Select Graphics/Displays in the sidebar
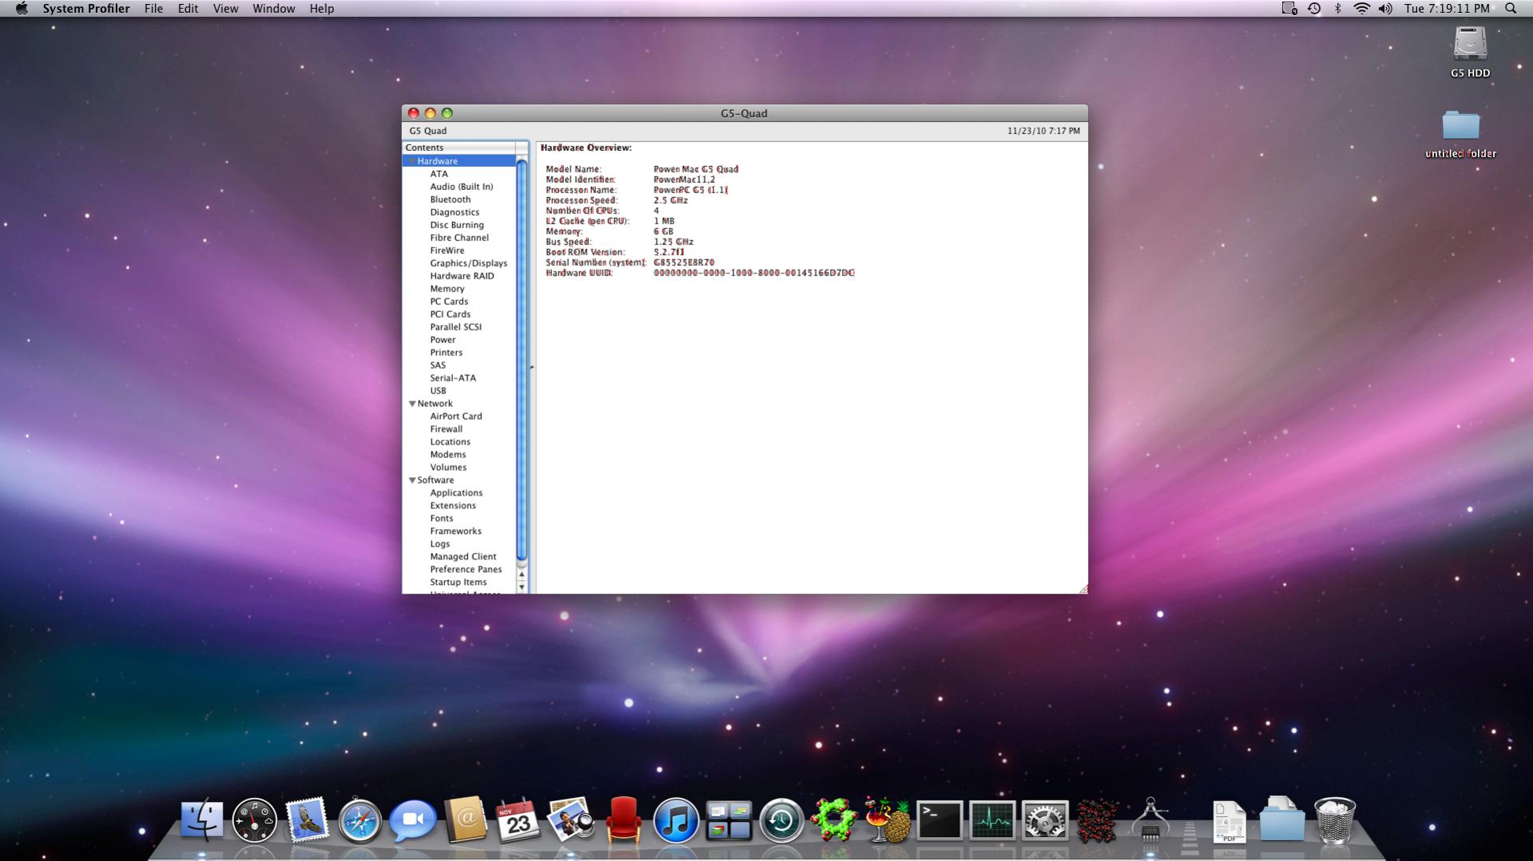The width and height of the screenshot is (1533, 861). point(468,263)
